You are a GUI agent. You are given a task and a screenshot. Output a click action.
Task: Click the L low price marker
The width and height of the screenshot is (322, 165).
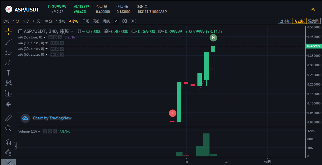(x=172, y=113)
